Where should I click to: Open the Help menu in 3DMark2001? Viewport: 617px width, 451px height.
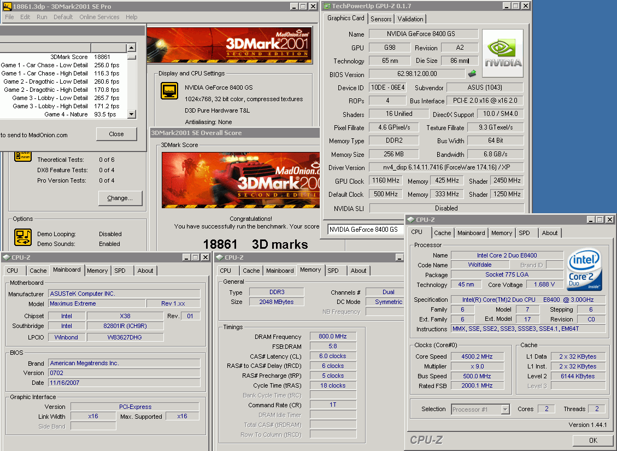(x=131, y=17)
